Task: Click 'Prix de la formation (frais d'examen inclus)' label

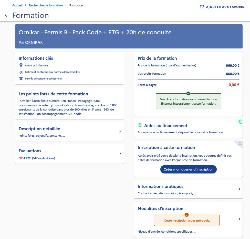Action: coord(167,65)
